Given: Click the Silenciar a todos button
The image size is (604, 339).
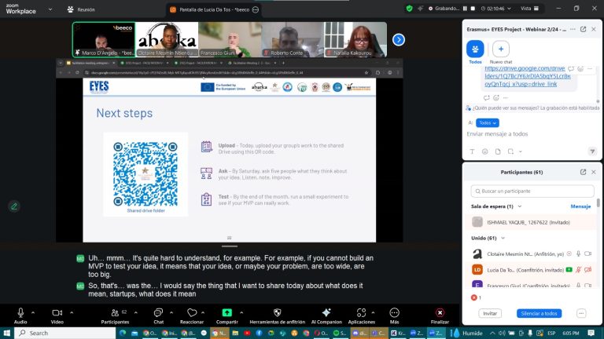Looking at the screenshot, I should (539, 313).
